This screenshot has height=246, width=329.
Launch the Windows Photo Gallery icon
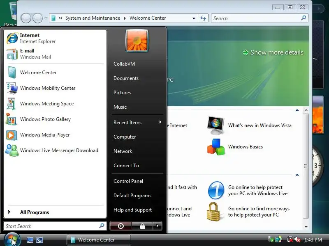click(x=11, y=119)
